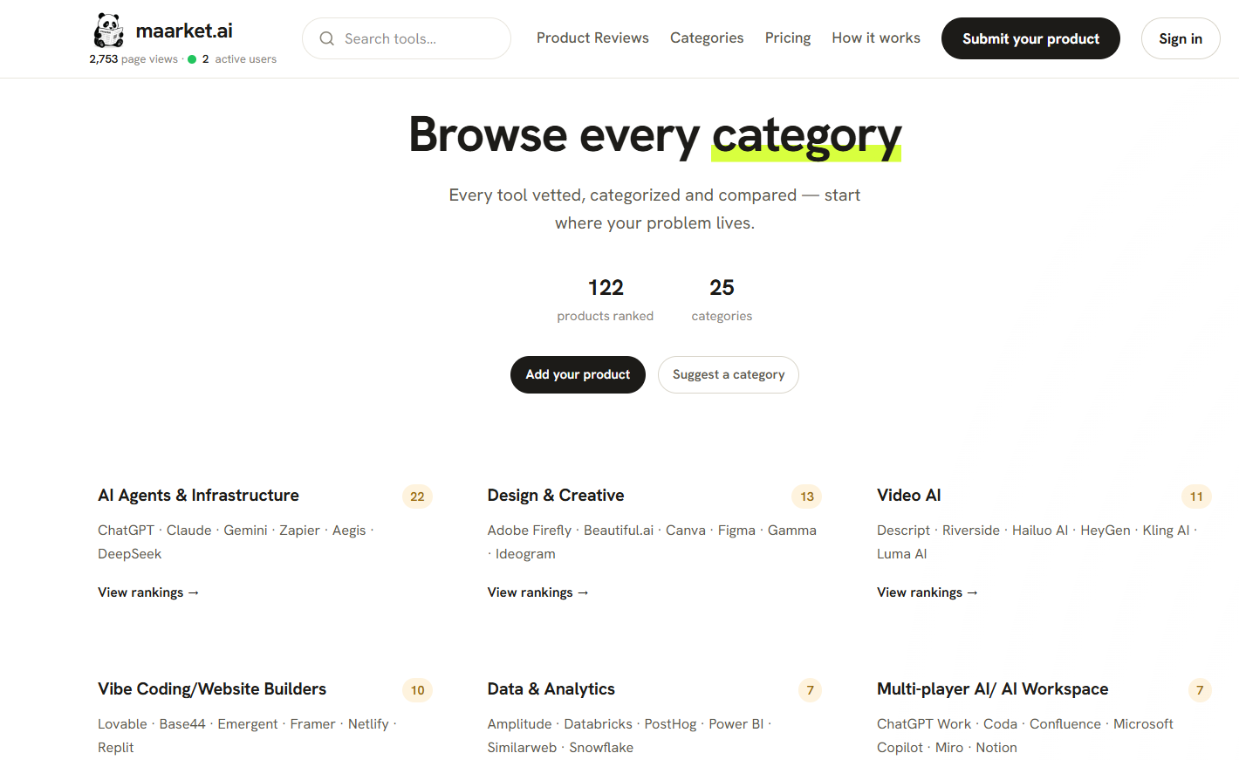Click the 25 categories stat
The width and height of the screenshot is (1239, 760).
(x=722, y=299)
